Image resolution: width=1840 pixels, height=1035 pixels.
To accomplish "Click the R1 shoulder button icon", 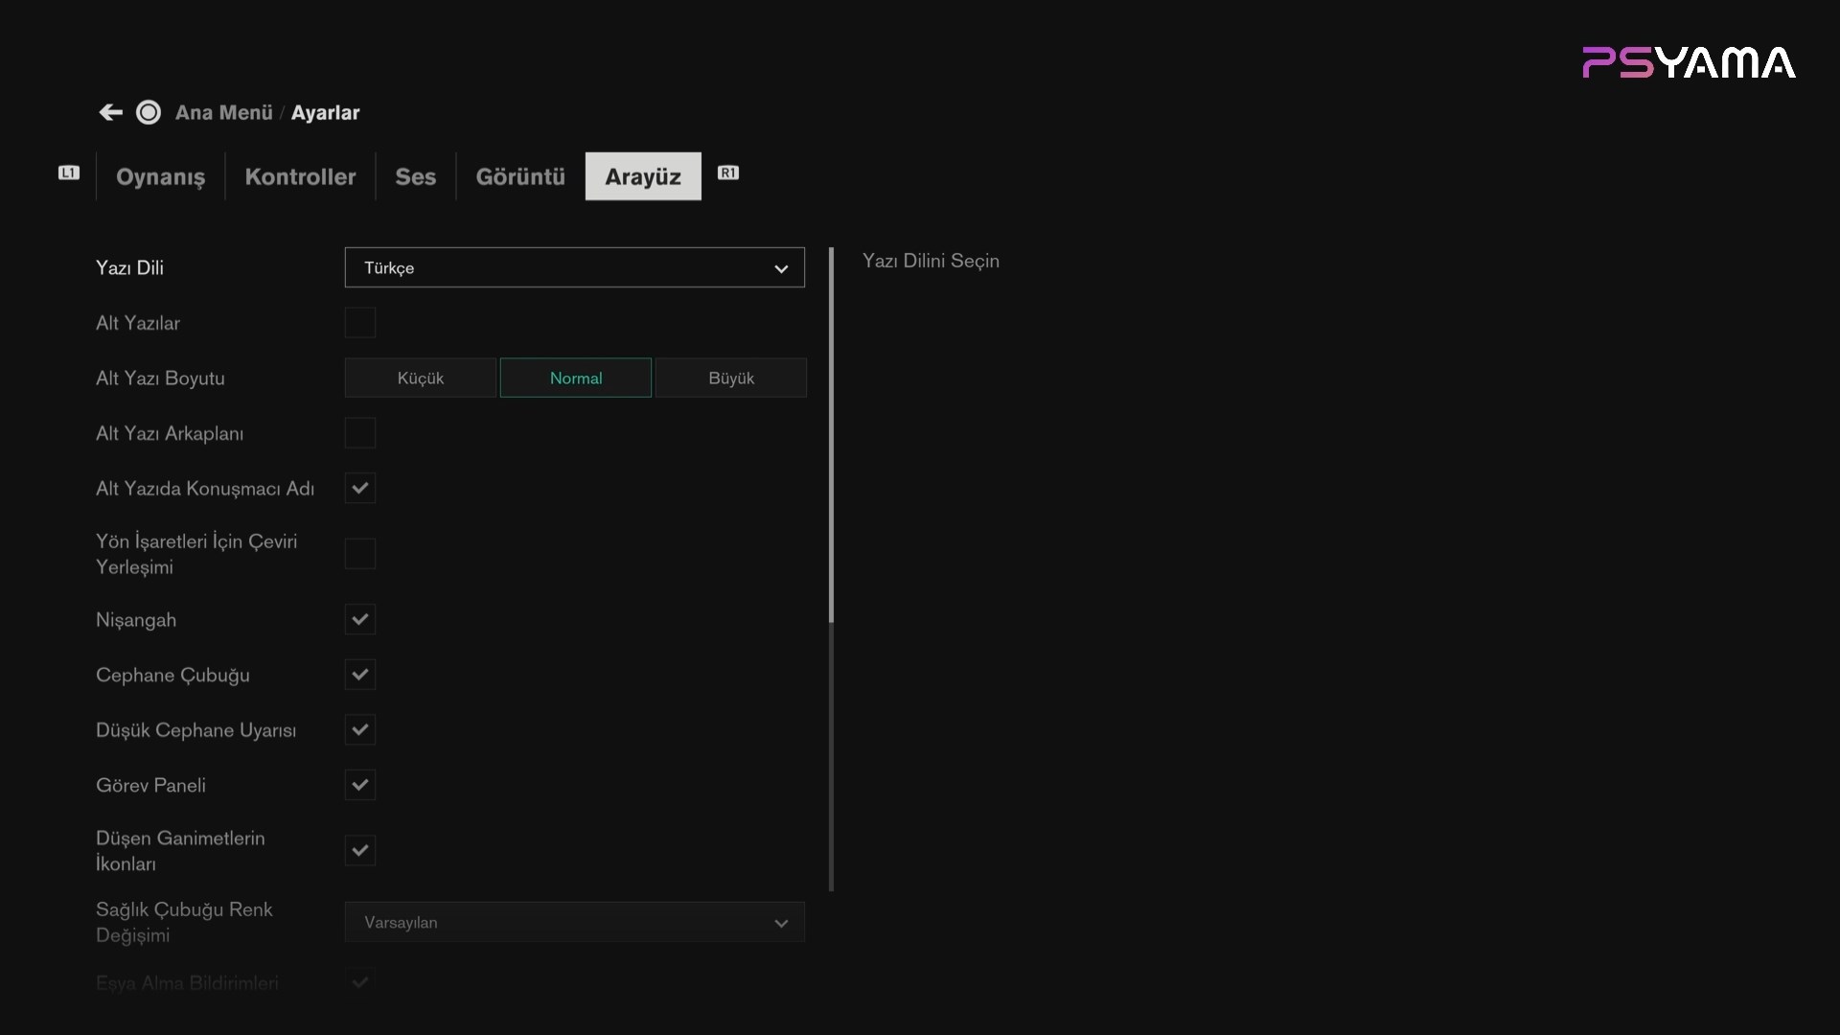I will click(x=728, y=173).
